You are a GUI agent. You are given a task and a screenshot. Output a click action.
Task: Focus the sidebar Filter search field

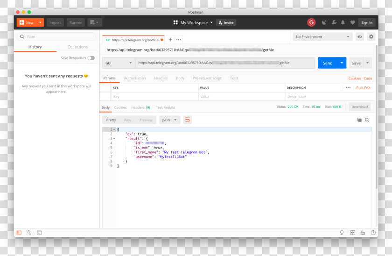click(56, 37)
